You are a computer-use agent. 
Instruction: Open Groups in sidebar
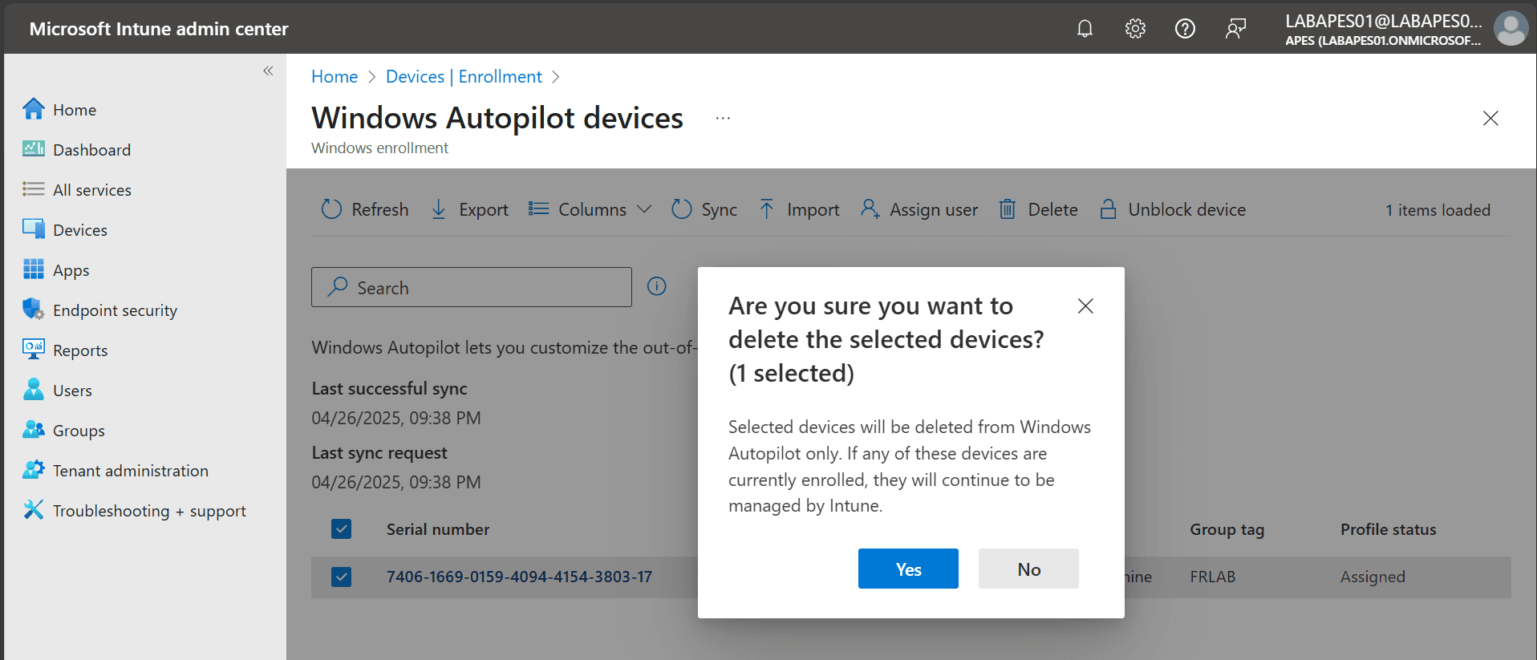[x=63, y=430]
